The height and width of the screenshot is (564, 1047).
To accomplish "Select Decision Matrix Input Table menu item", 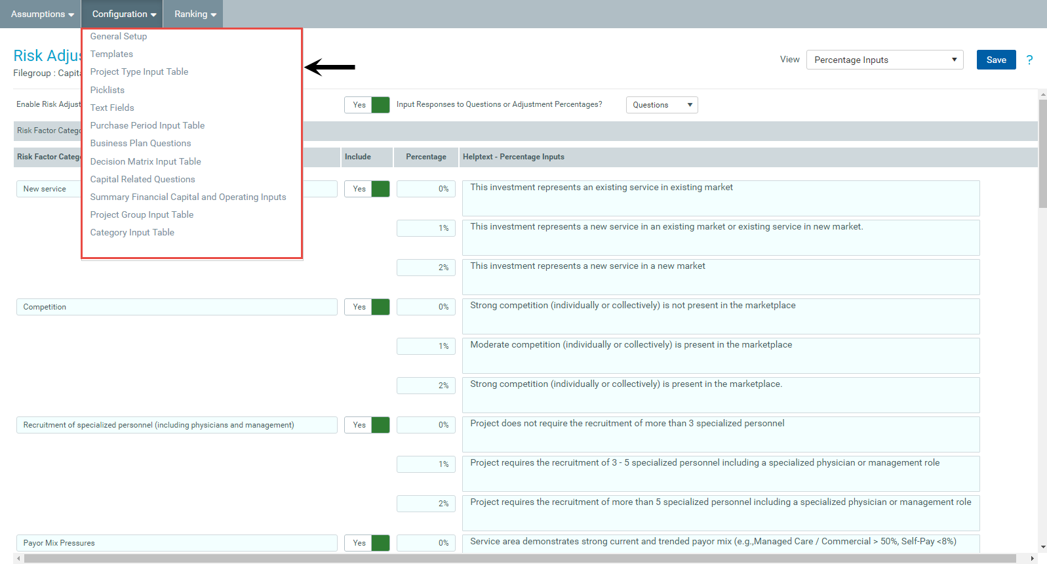I will point(146,161).
